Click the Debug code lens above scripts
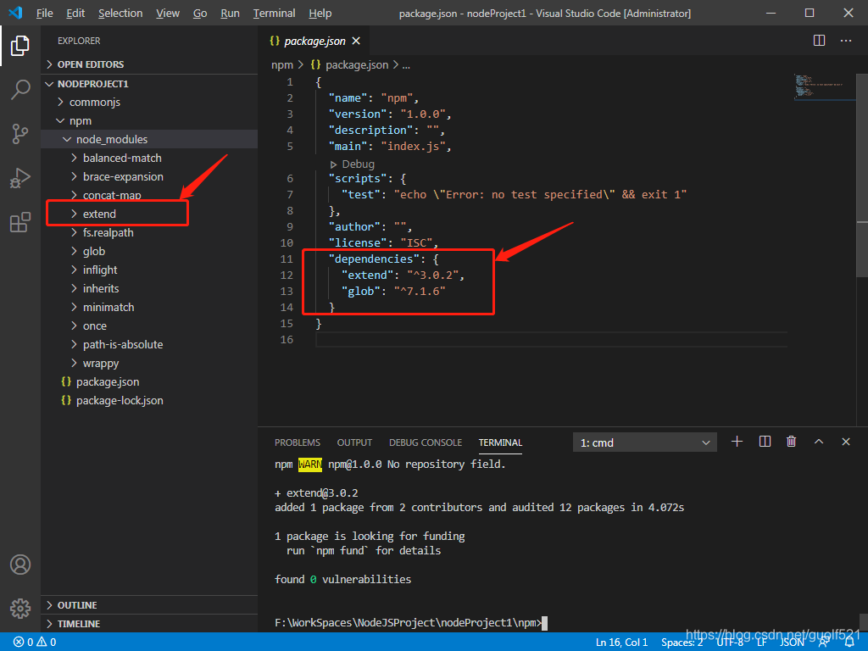 pyautogui.click(x=353, y=164)
